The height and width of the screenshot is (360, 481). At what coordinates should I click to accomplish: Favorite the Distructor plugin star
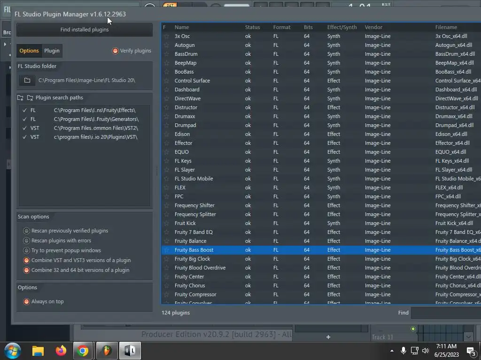(166, 107)
